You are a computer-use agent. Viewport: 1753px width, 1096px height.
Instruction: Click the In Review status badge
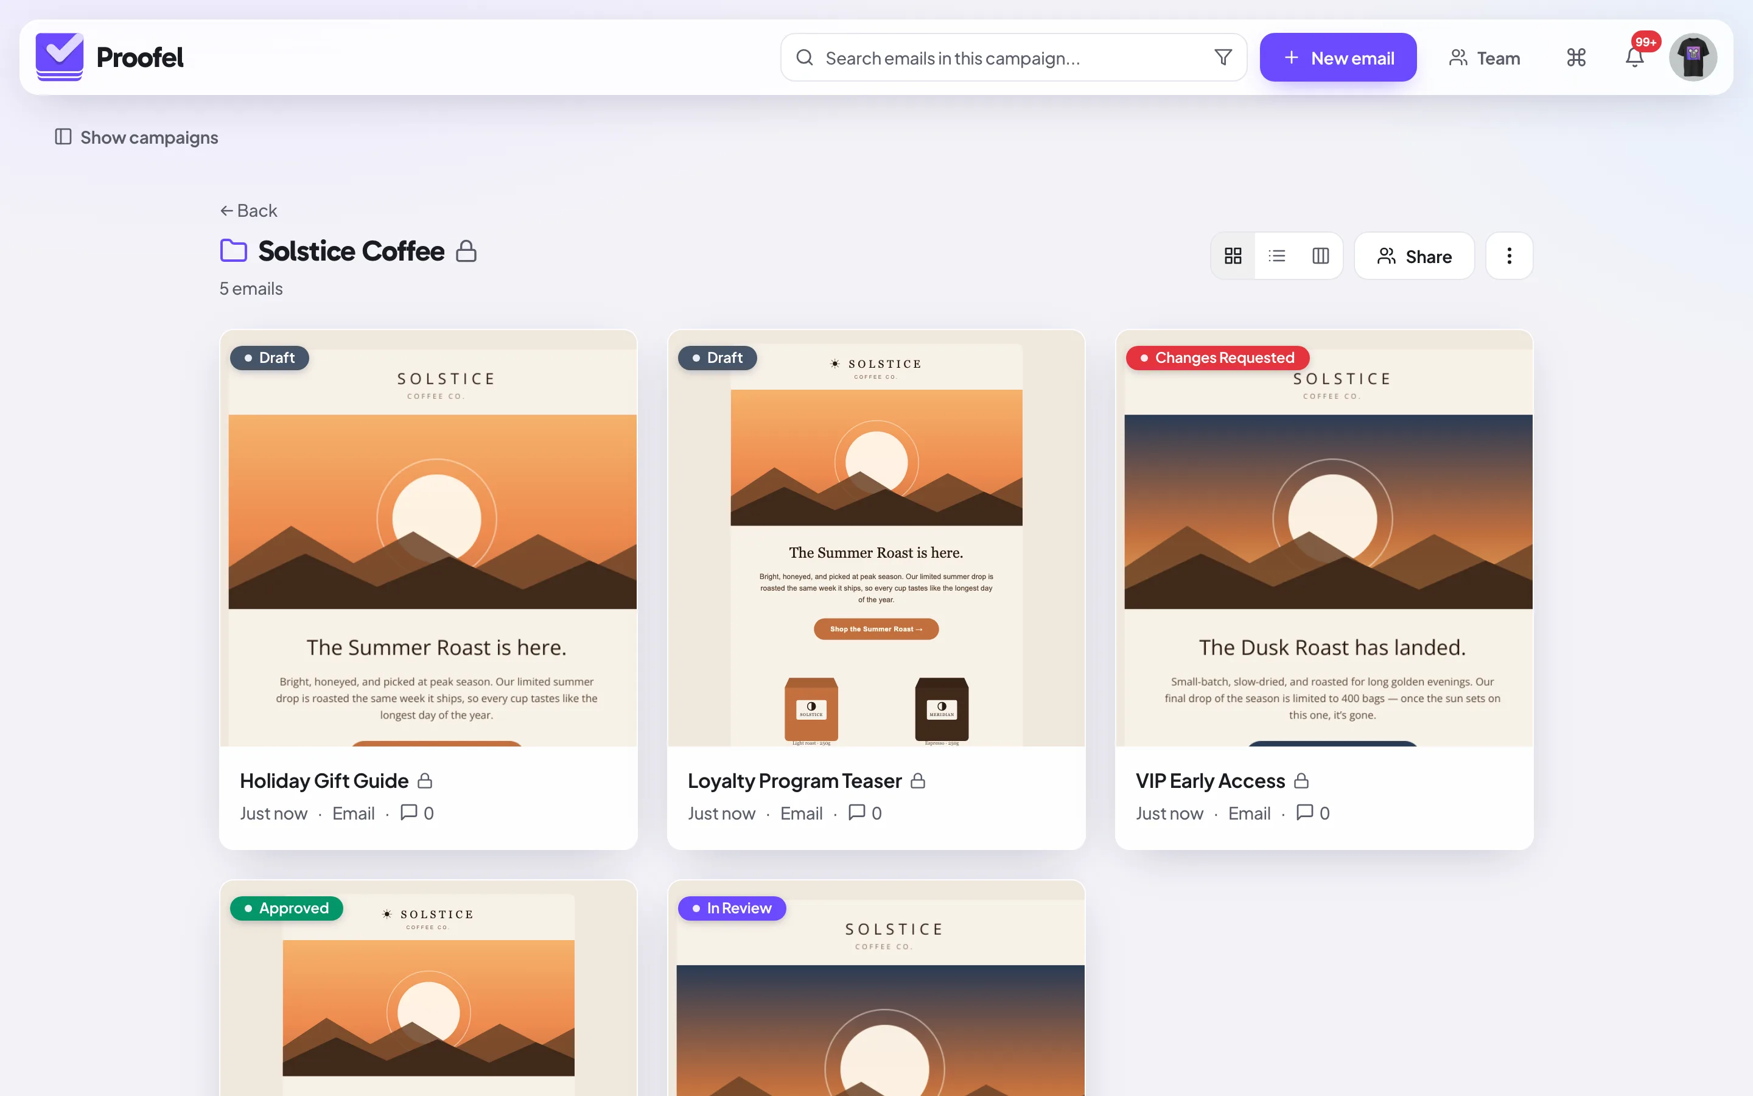click(732, 907)
